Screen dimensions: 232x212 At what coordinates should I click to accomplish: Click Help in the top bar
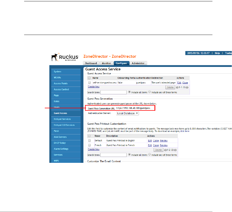pos(217,53)
